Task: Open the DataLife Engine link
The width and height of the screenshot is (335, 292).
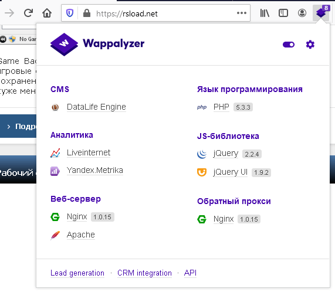Action: 96,107
